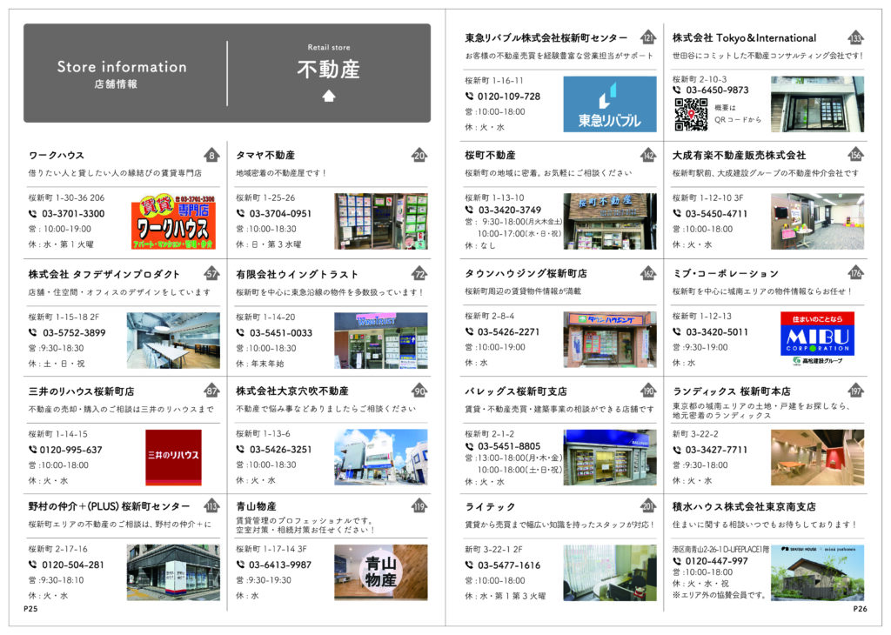This screenshot has width=891, height=635.
Task: Select the phone number 0120-995-637
Action: 71,450
